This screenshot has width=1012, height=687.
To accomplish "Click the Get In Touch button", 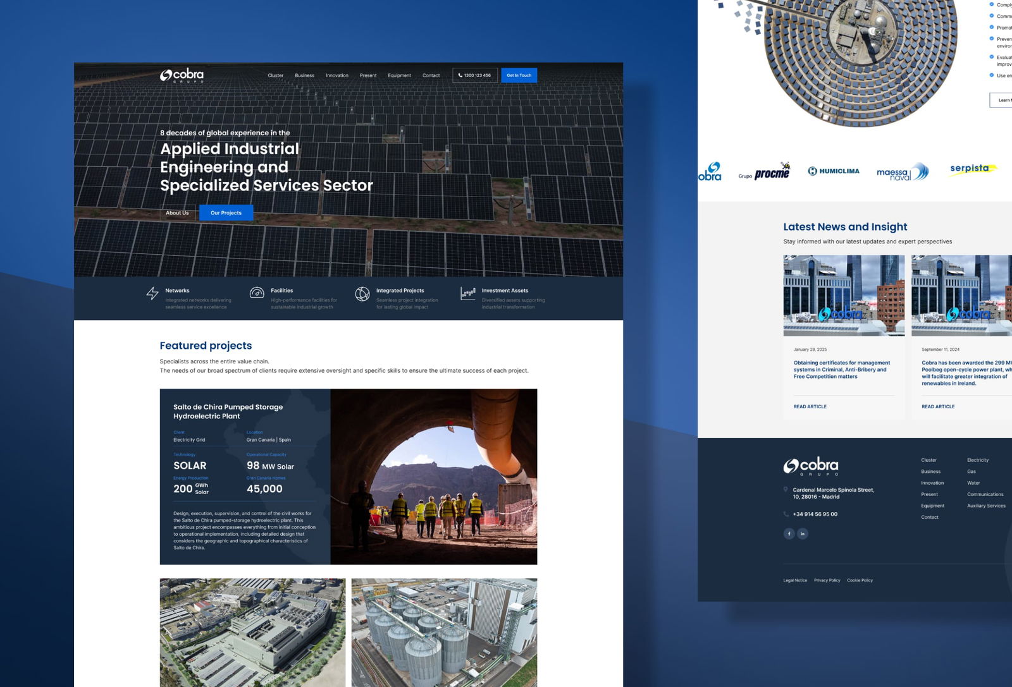I will (519, 75).
